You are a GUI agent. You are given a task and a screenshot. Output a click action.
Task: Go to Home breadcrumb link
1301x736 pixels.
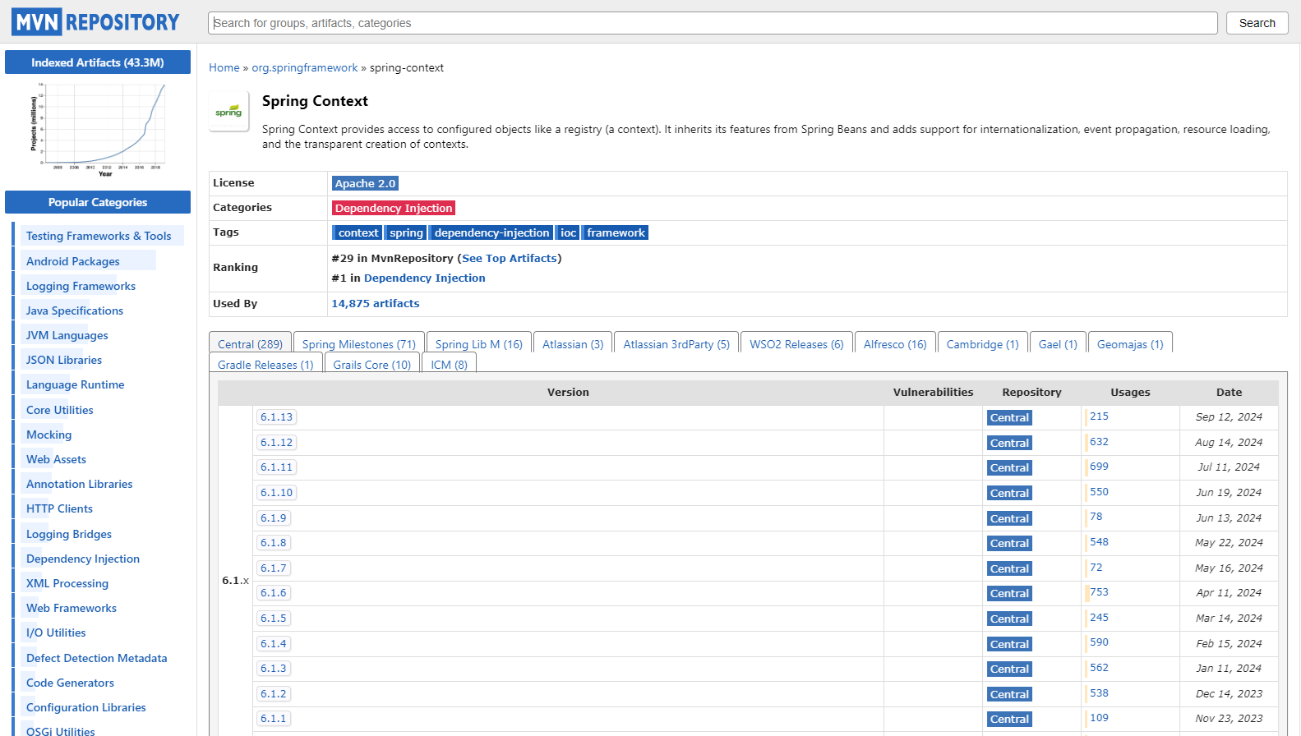point(224,68)
